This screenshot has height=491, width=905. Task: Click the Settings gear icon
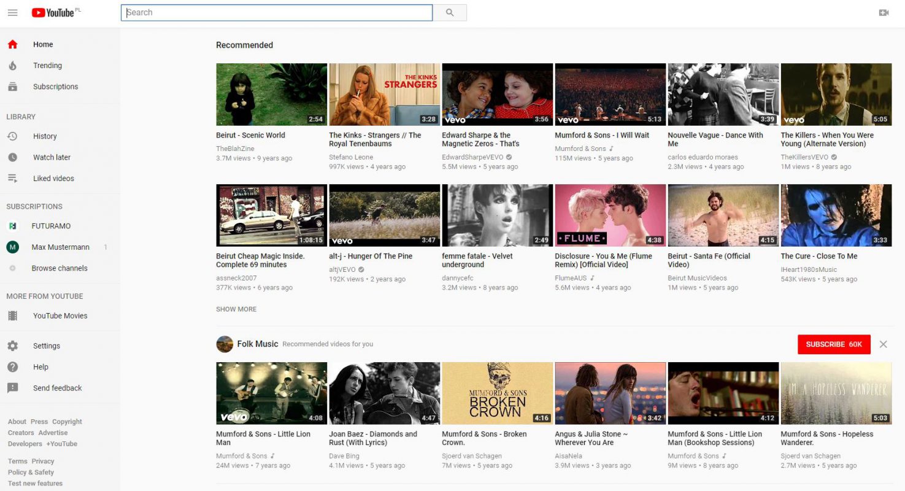point(12,346)
